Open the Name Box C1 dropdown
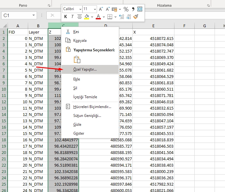Viewport: 225px width, 192px height. click(33, 15)
